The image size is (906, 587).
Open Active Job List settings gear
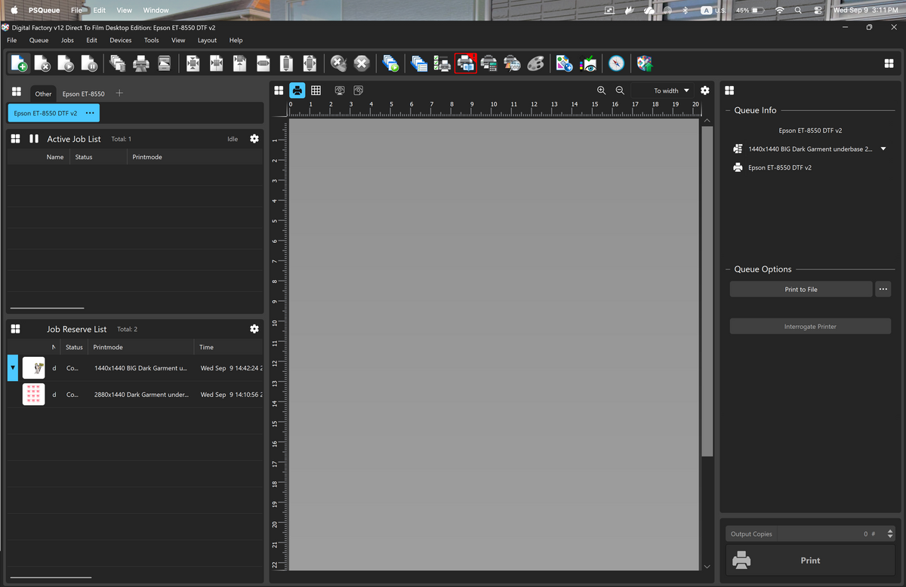tap(254, 139)
